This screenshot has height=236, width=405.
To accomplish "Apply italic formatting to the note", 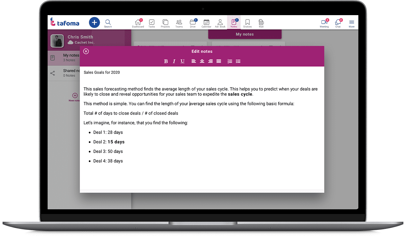I will pos(174,61).
